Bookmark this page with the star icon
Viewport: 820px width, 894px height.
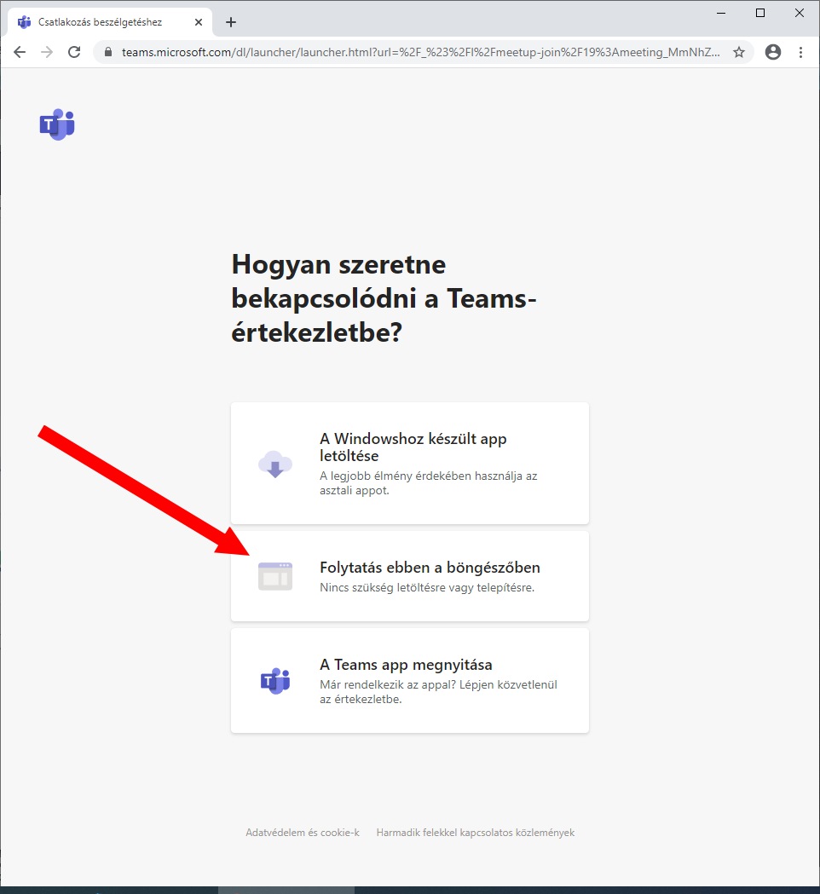pyautogui.click(x=739, y=53)
